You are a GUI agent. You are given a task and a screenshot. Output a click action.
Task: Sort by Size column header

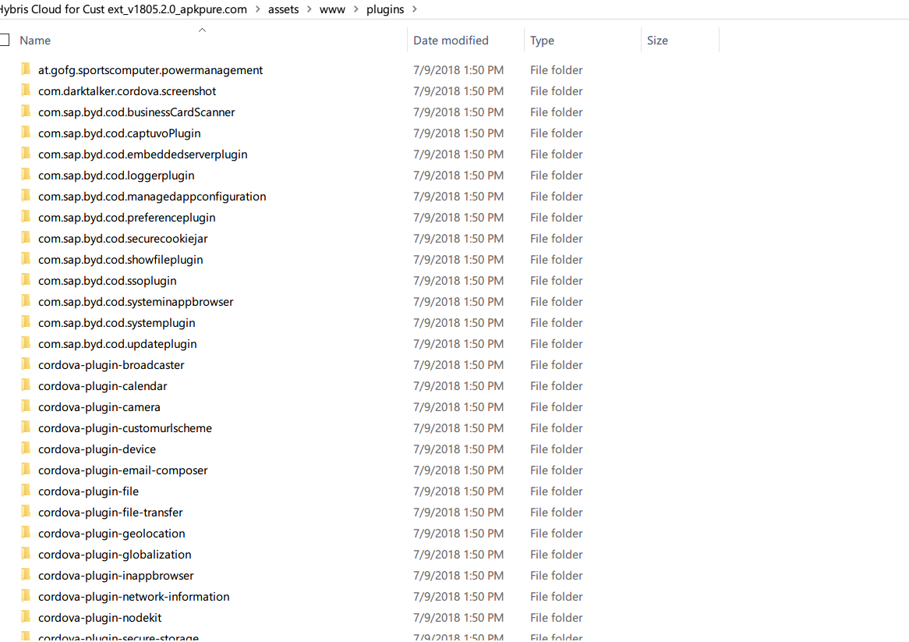(657, 41)
